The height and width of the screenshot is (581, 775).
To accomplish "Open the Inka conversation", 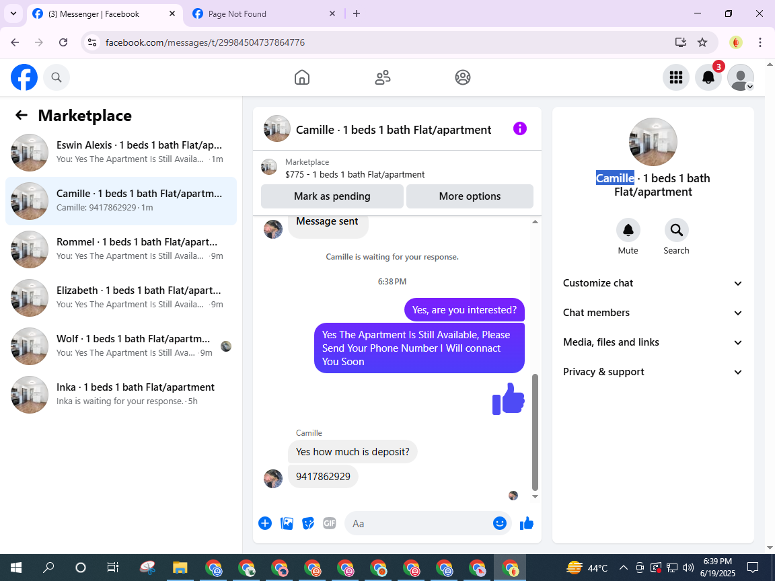I will 121,394.
